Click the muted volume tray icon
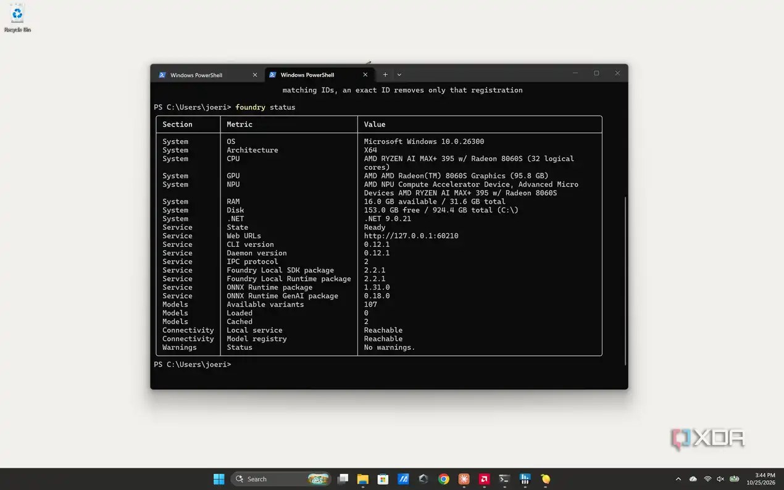The image size is (784, 490). pos(720,479)
